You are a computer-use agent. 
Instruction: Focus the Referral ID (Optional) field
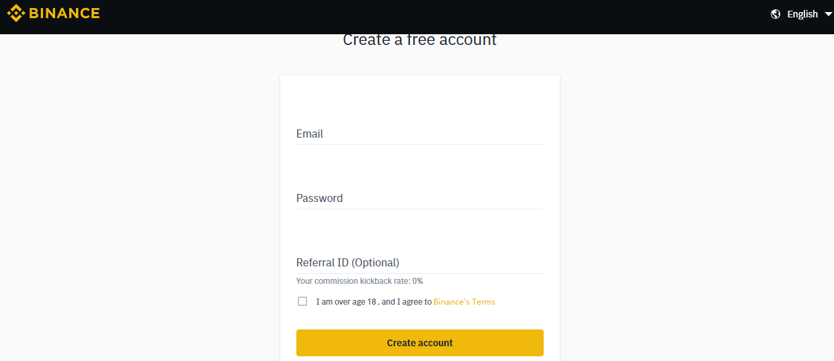420,262
